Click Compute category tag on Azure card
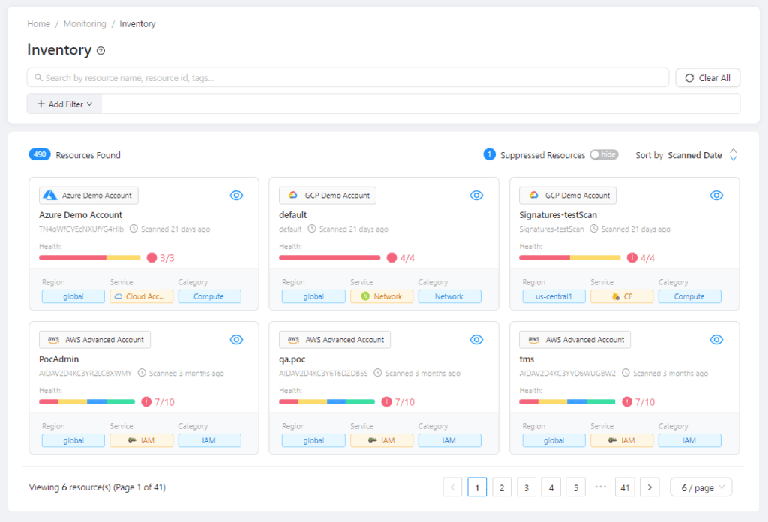Viewport: 768px width, 522px height. tap(210, 296)
